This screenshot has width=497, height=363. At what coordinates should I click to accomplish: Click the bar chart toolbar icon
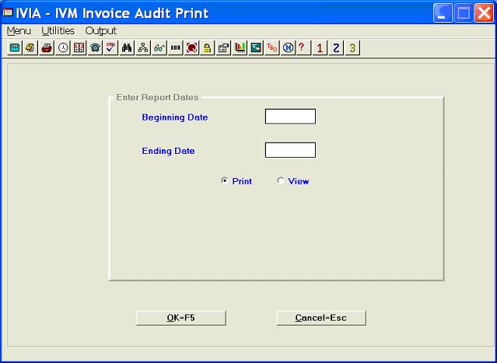pos(240,48)
